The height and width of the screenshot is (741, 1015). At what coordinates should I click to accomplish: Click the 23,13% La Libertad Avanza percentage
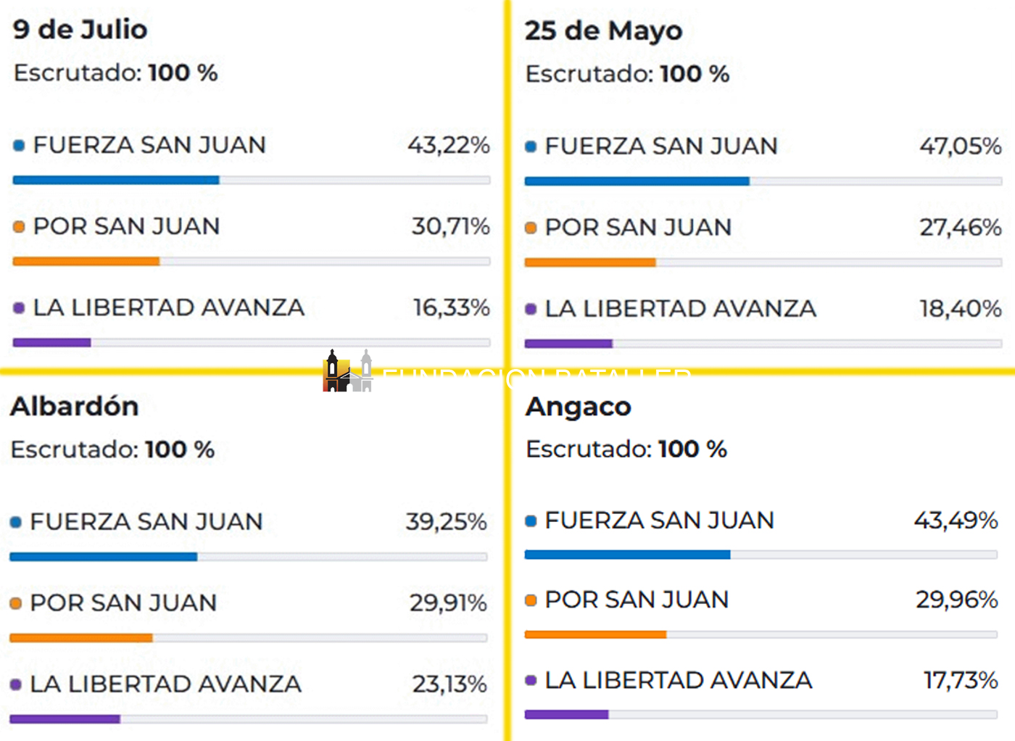click(x=449, y=684)
